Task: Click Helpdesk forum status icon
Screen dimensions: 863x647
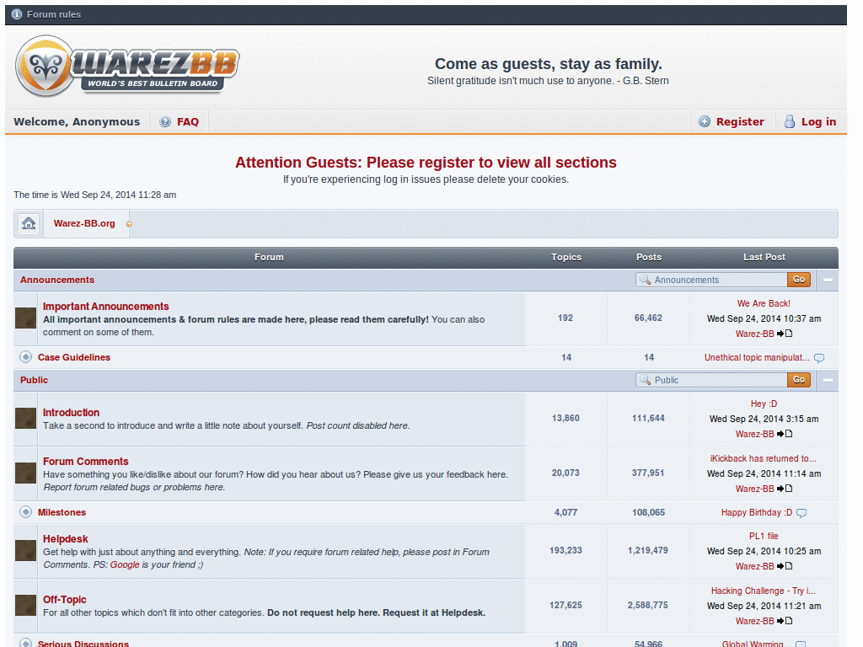Action: pos(25,550)
